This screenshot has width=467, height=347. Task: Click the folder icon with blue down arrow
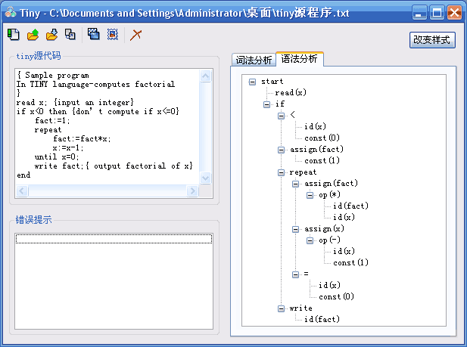tap(51, 34)
